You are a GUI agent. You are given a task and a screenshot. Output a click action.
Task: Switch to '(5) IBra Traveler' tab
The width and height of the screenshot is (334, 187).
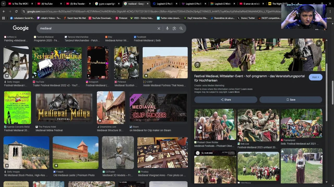click(78, 4)
